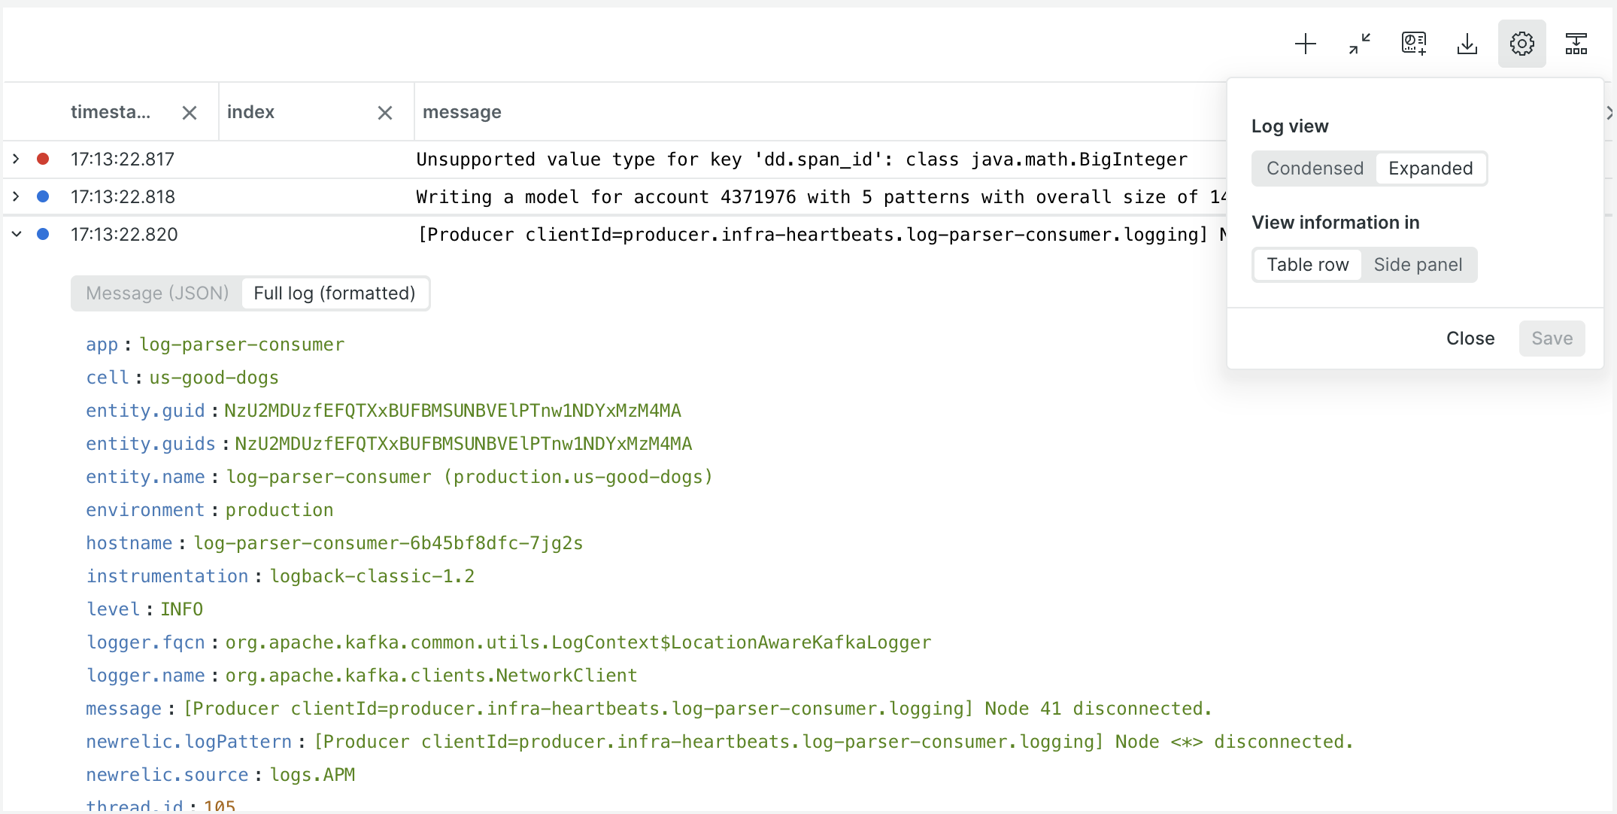
Task: Click the message column header
Action: pyautogui.click(x=462, y=111)
